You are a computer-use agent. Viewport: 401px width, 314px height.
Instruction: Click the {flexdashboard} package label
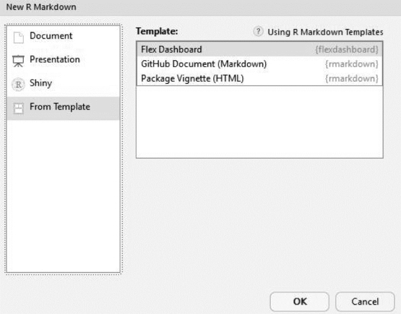click(346, 50)
